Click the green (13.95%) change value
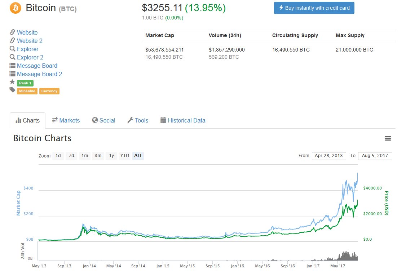 (206, 8)
